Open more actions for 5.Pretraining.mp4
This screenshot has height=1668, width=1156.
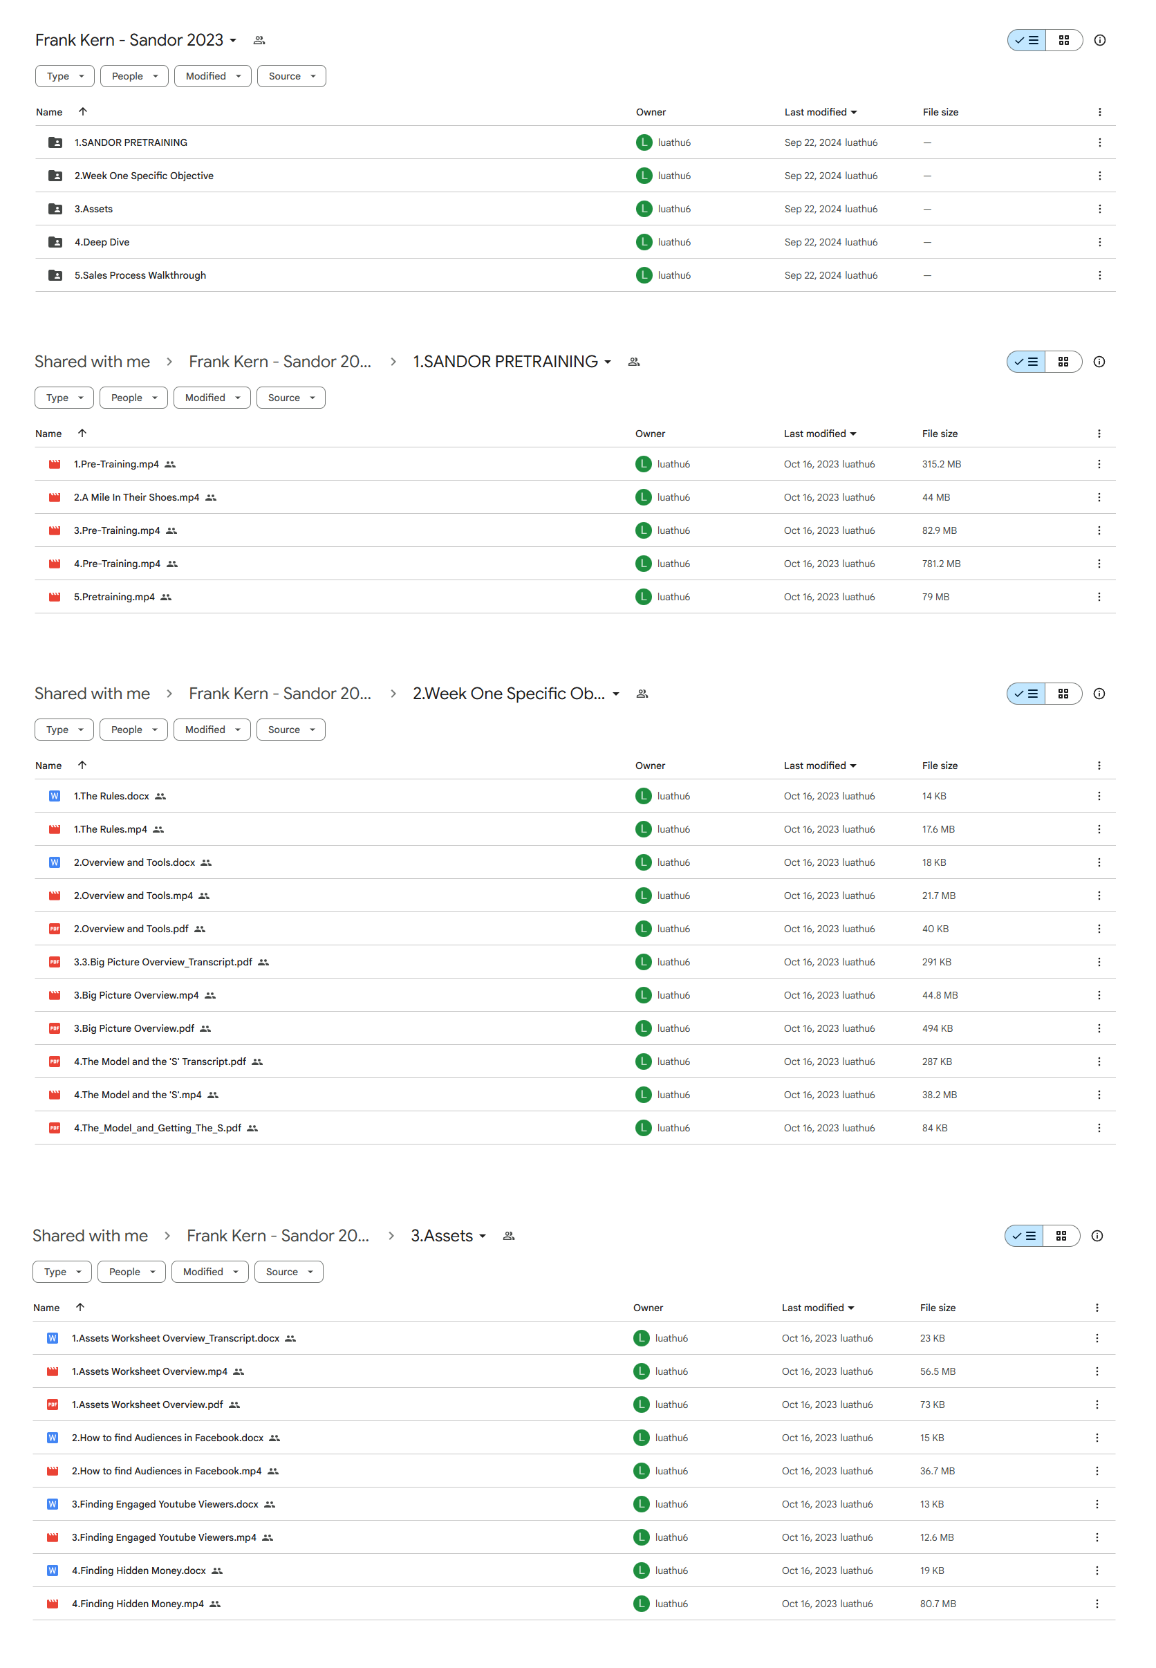[x=1099, y=597]
